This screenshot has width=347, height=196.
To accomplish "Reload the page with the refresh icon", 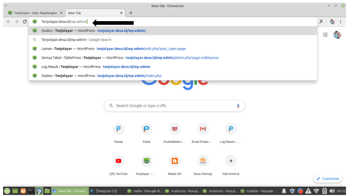I will coord(25,22).
